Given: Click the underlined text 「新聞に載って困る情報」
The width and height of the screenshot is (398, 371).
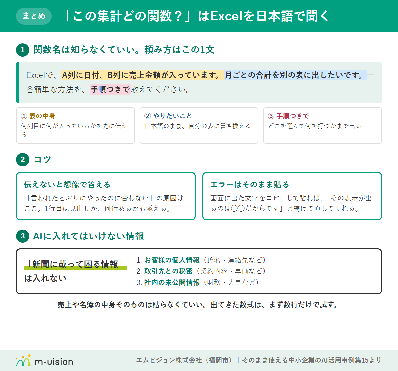Looking at the screenshot, I should click(x=75, y=264).
